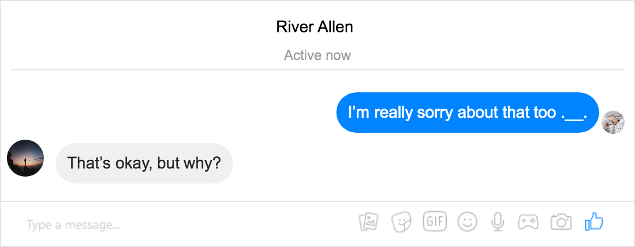The image size is (635, 247).
Task: Click the divider line below "Active now"
Action: click(317, 70)
